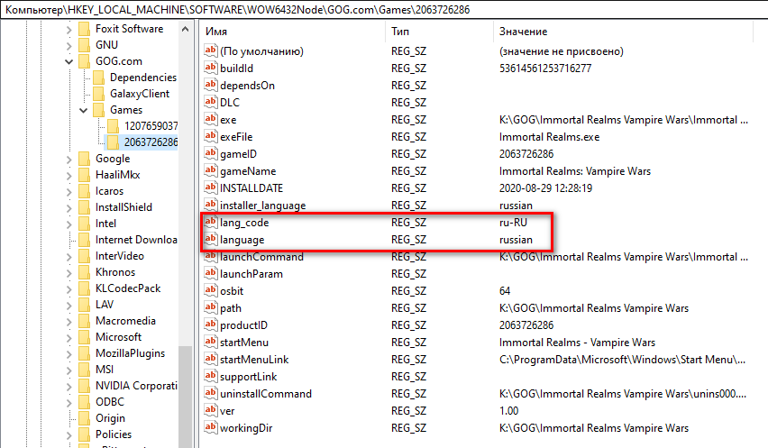The height and width of the screenshot is (448, 768).
Task: Select the MozillaPlugins key
Action: pos(130,353)
